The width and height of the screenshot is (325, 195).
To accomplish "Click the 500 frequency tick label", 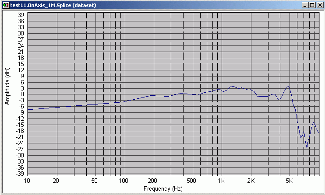I will (x=191, y=181).
